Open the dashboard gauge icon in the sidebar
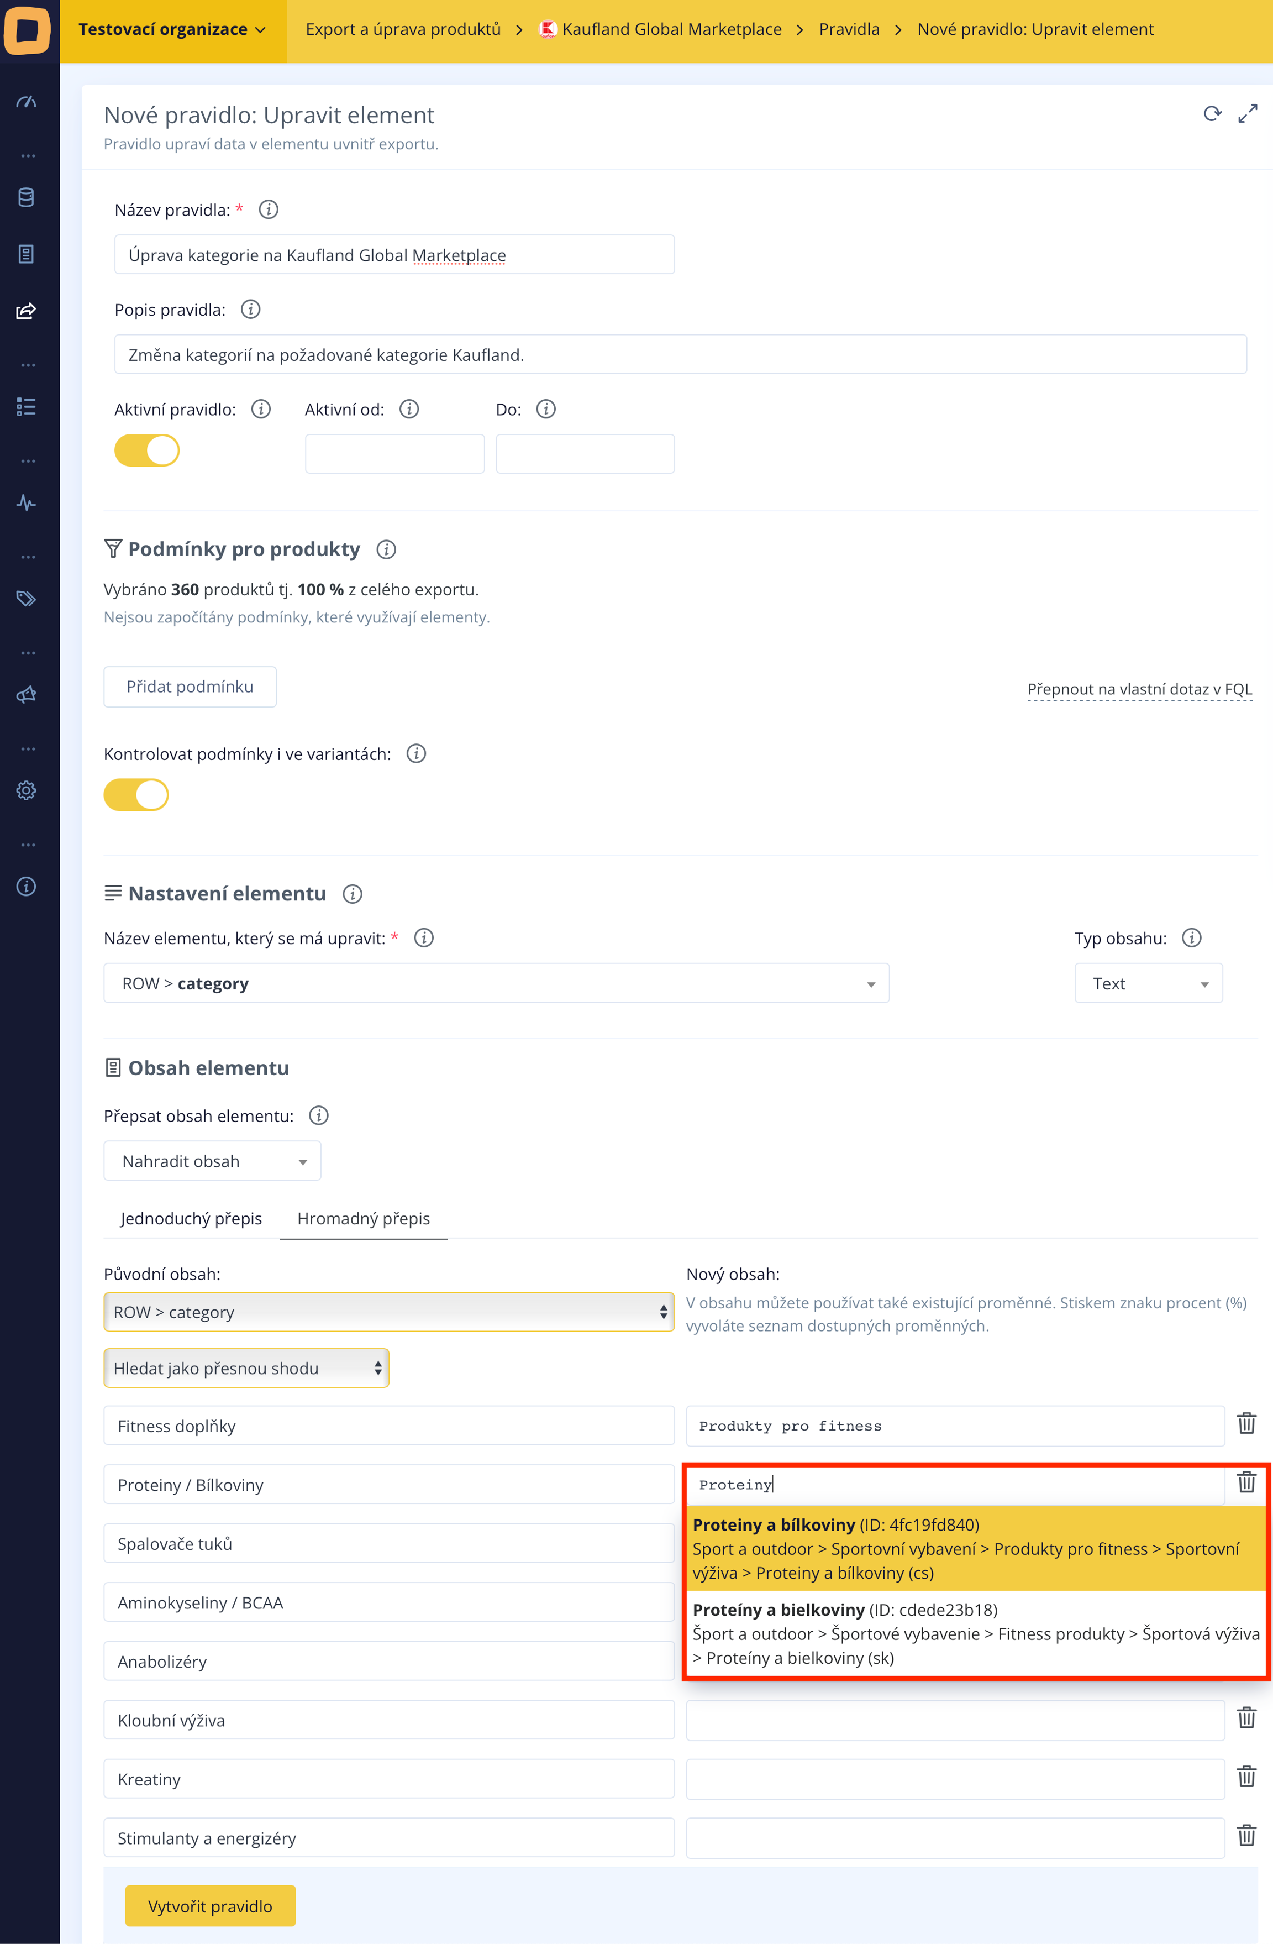Screen dimensions: 1273x1944 coord(26,102)
